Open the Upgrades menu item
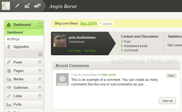This screenshot has width=182, height=112. 24,47
